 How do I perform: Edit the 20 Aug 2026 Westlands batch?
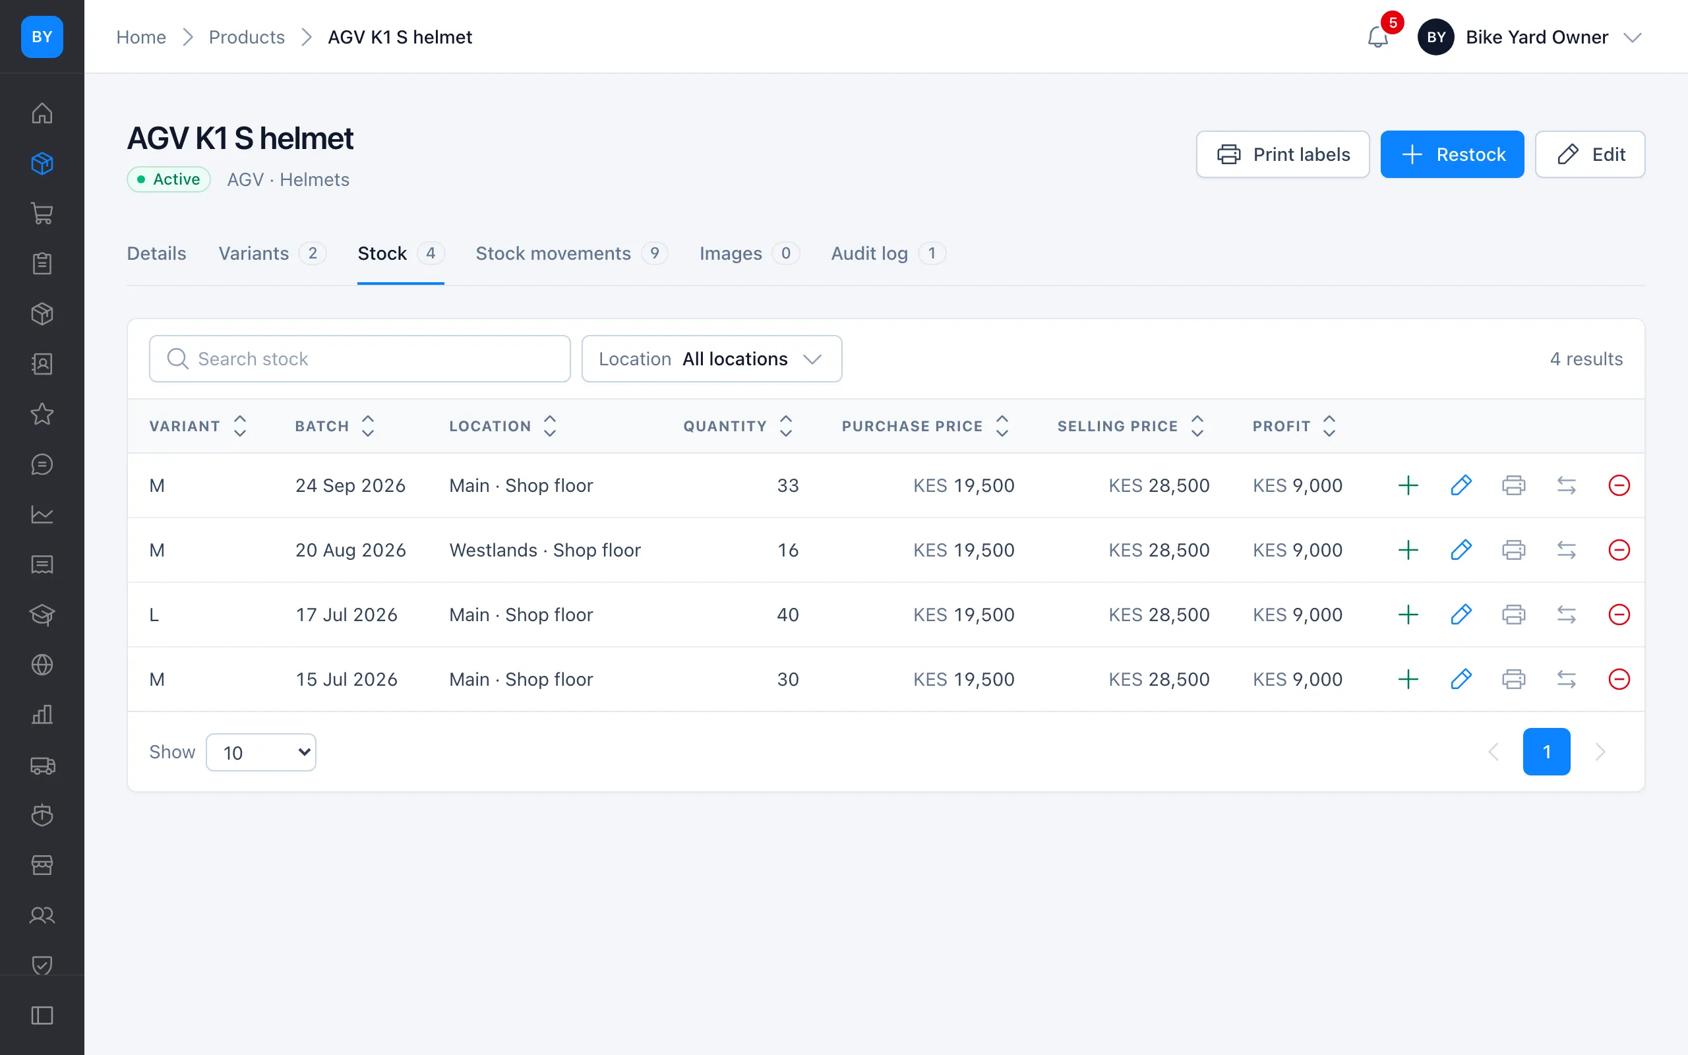[x=1461, y=550]
